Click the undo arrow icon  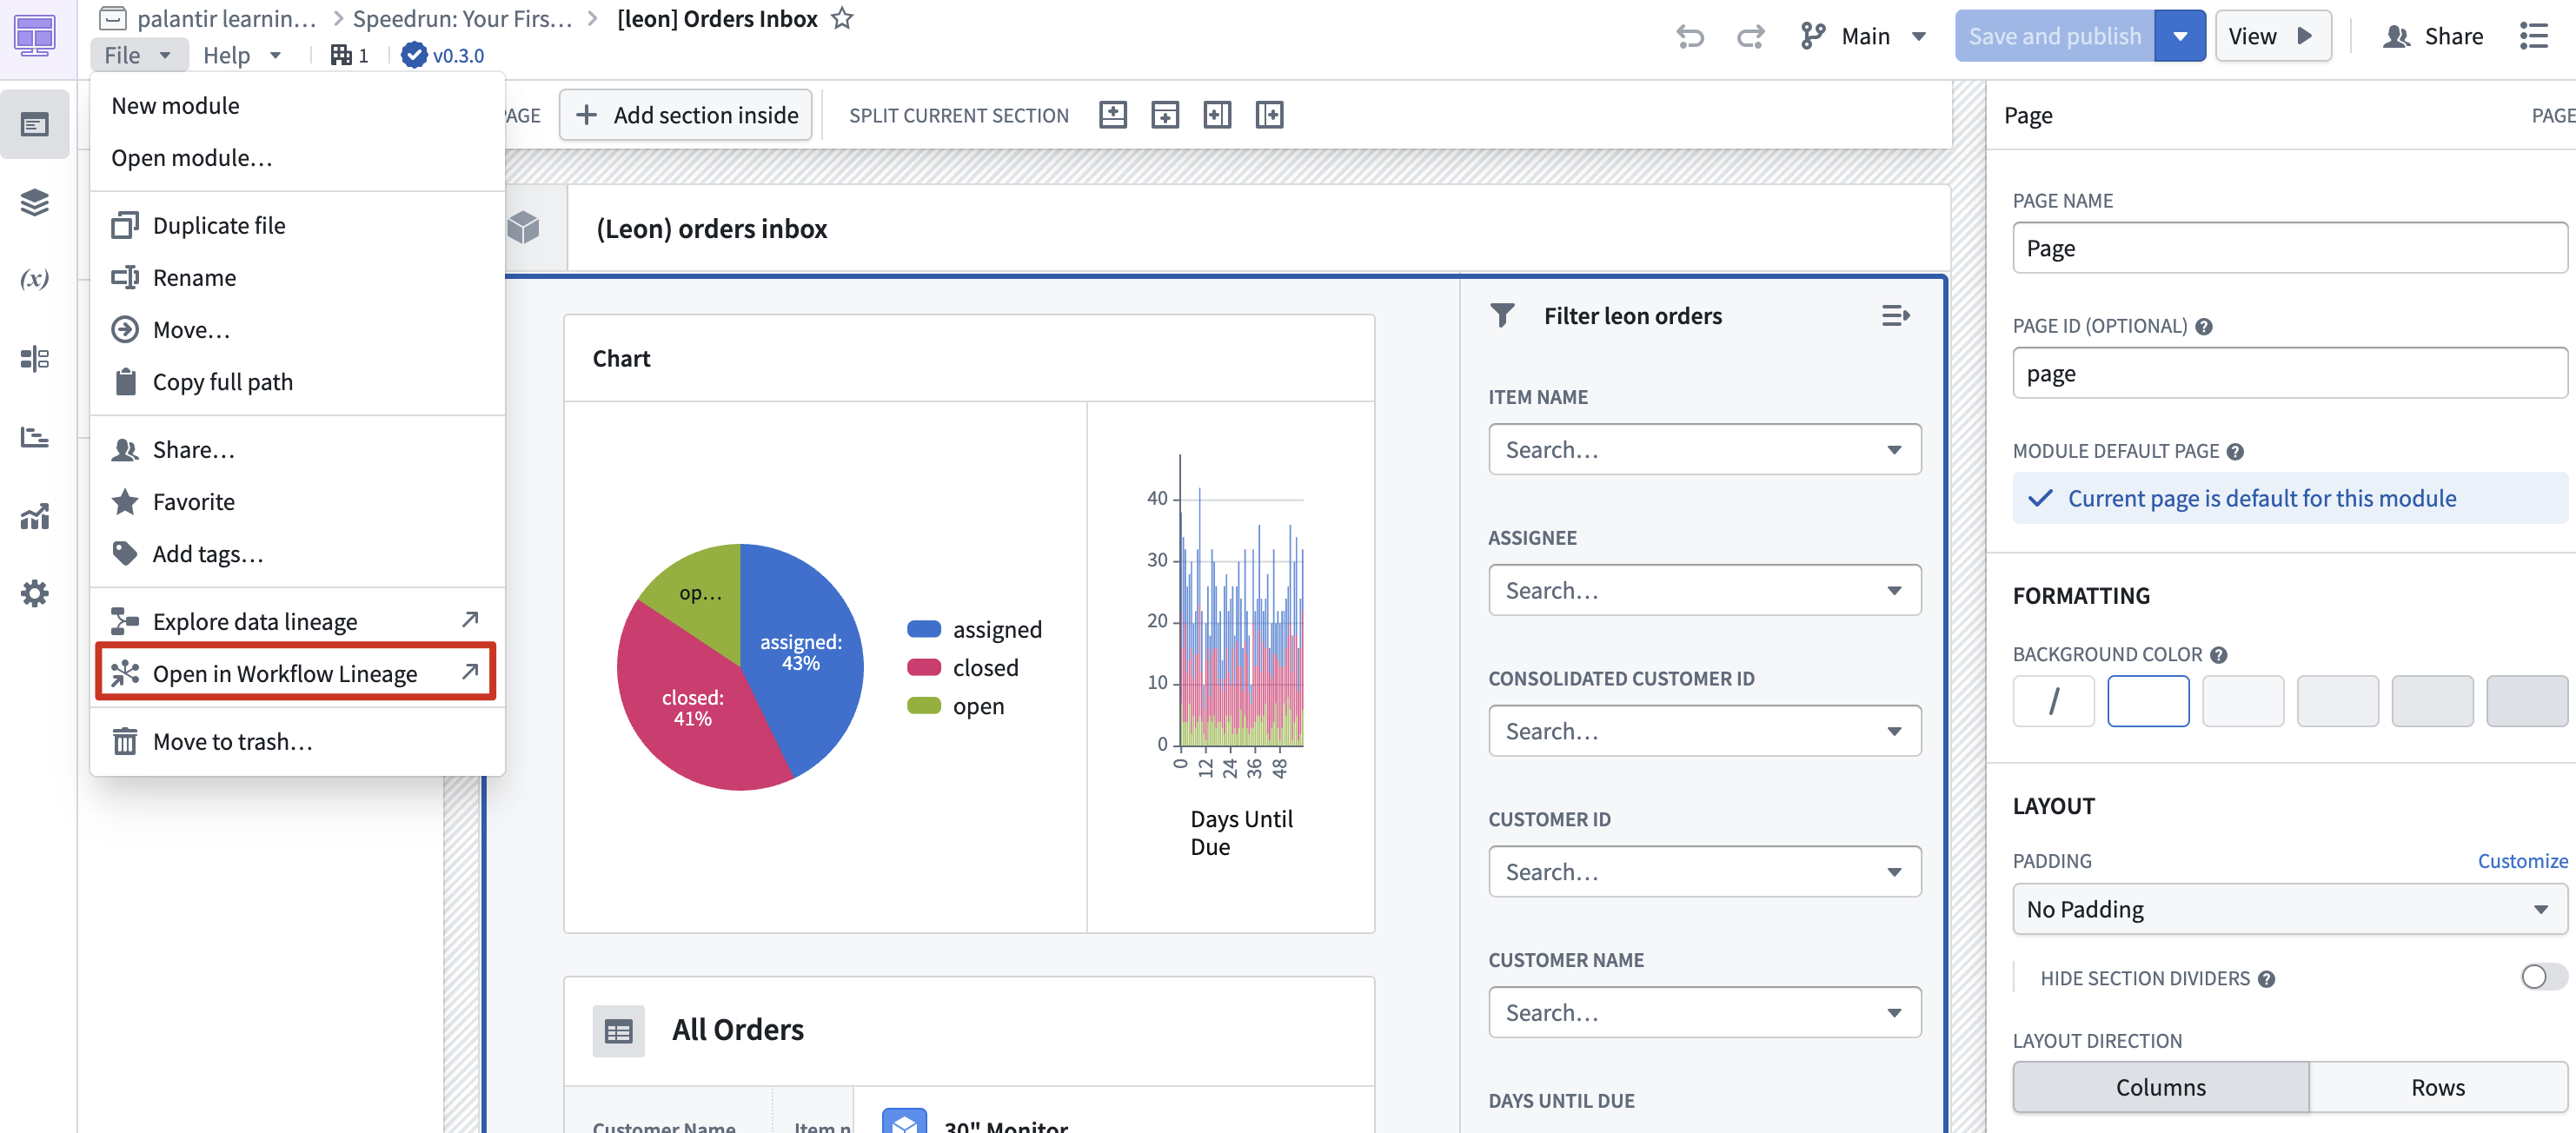[1689, 37]
